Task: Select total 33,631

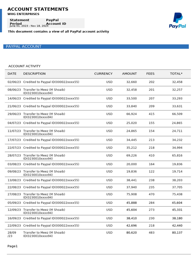Action: pyautogui.click(x=177, y=106)
